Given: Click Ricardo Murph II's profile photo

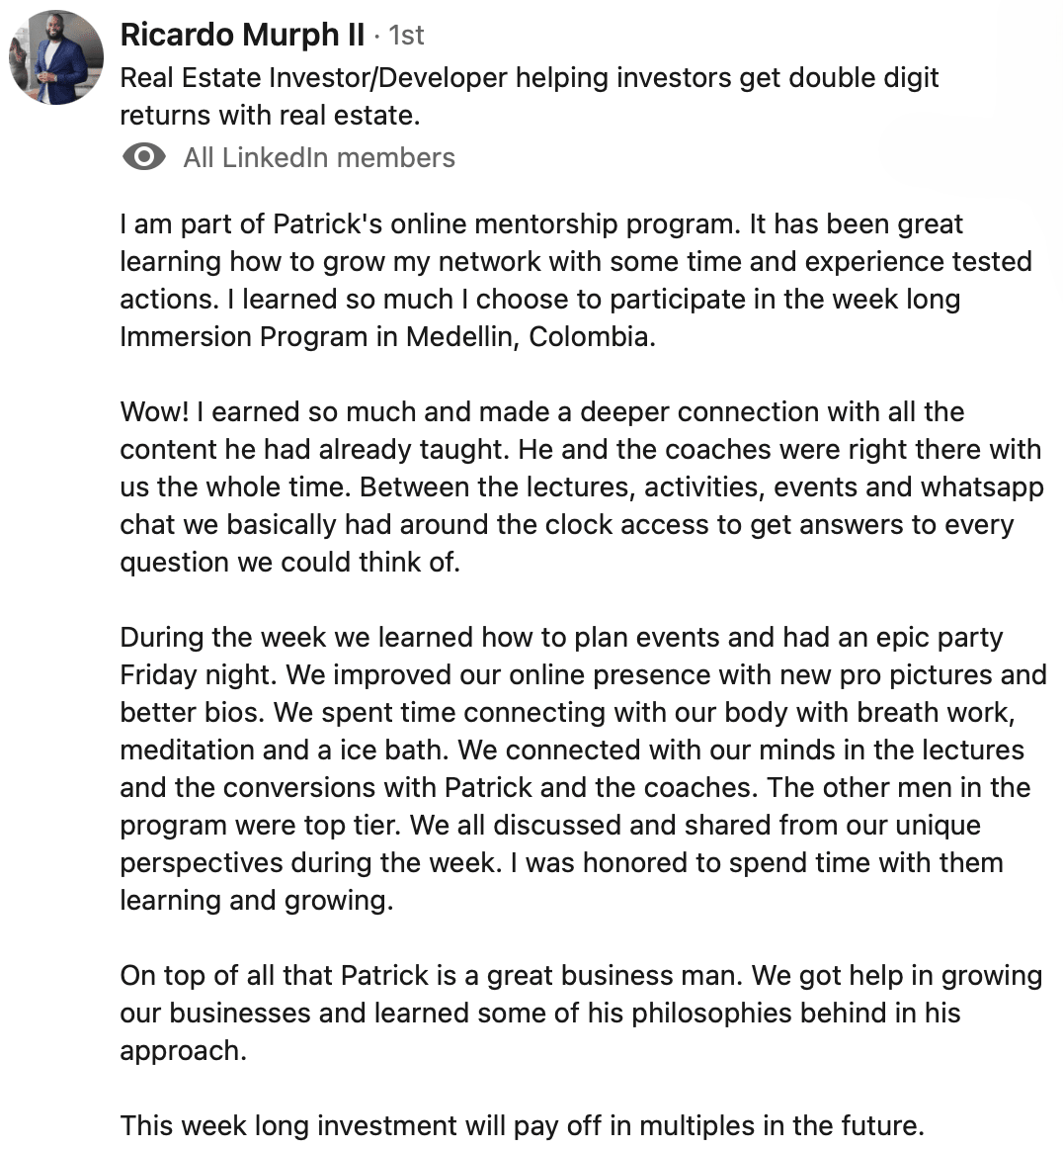Looking at the screenshot, I should pyautogui.click(x=56, y=57).
